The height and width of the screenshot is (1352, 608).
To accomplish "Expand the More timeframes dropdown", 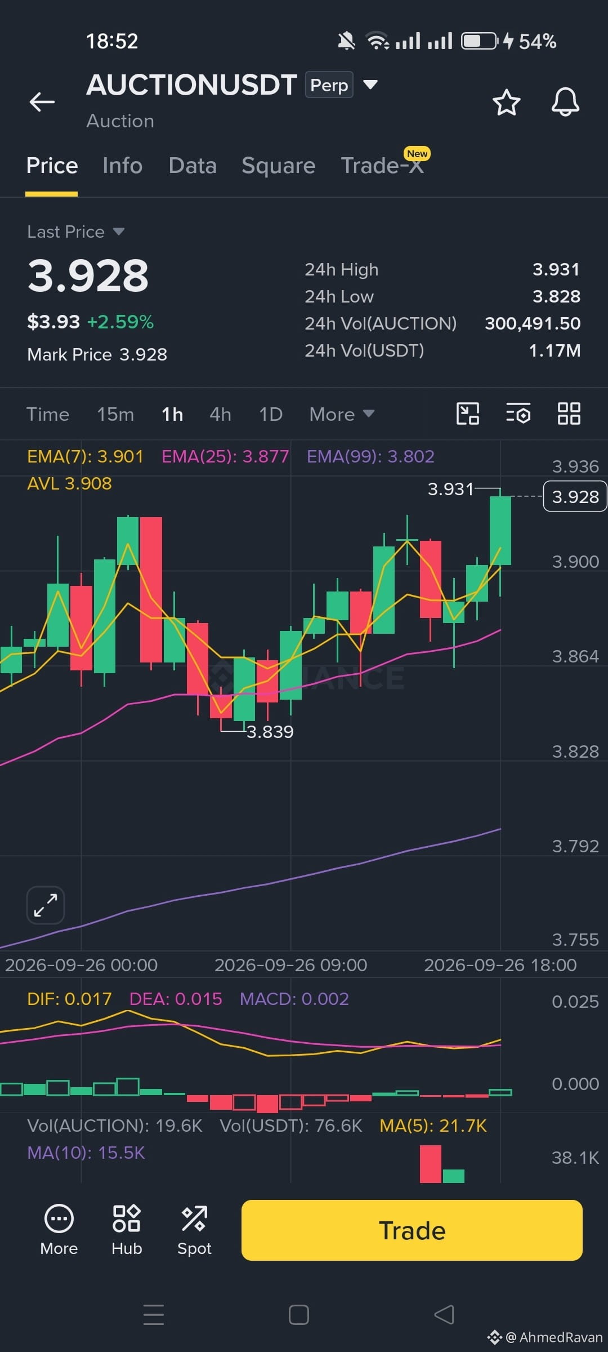I will 342,415.
